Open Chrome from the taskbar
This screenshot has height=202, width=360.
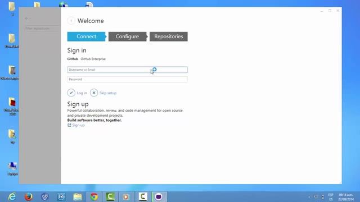[x=94, y=197]
